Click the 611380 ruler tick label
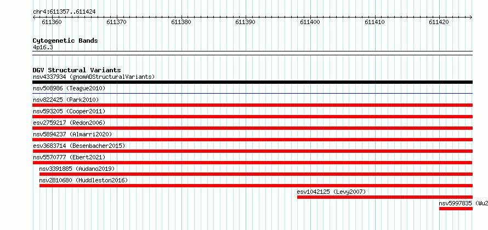 tap(181, 22)
